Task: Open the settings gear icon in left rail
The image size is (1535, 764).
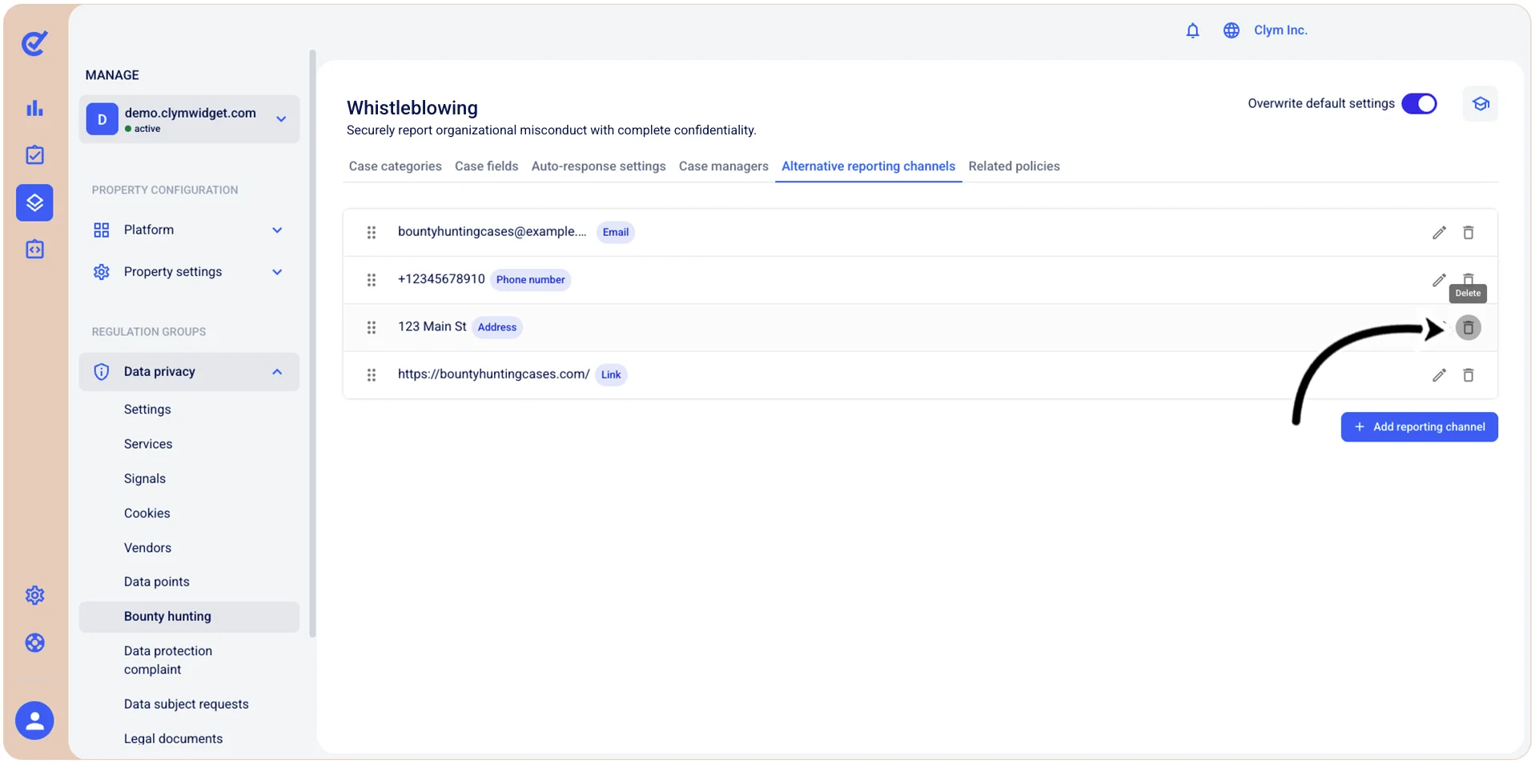Action: tap(34, 595)
